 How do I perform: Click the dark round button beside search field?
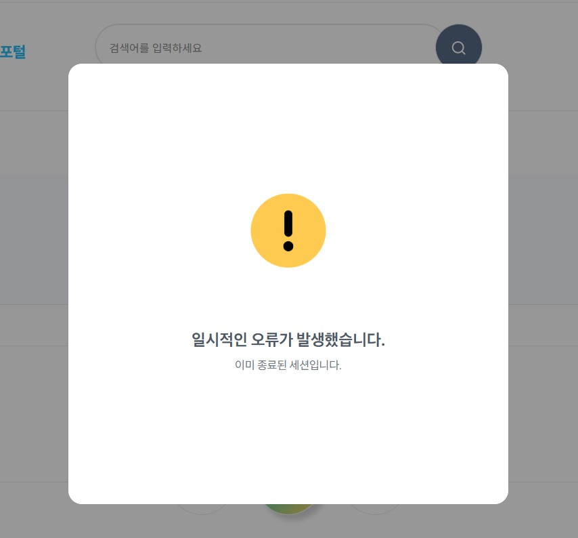tap(459, 47)
